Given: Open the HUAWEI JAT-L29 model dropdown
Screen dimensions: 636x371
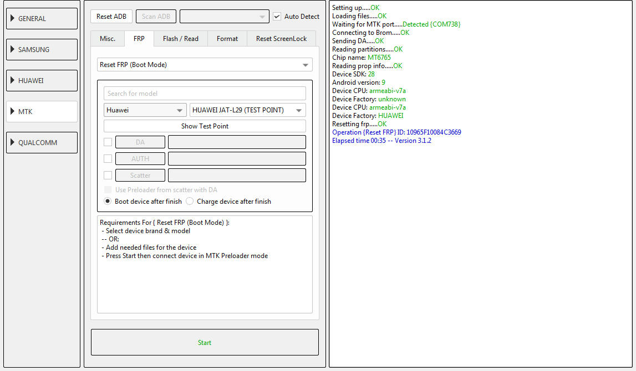Looking at the screenshot, I should pos(248,110).
